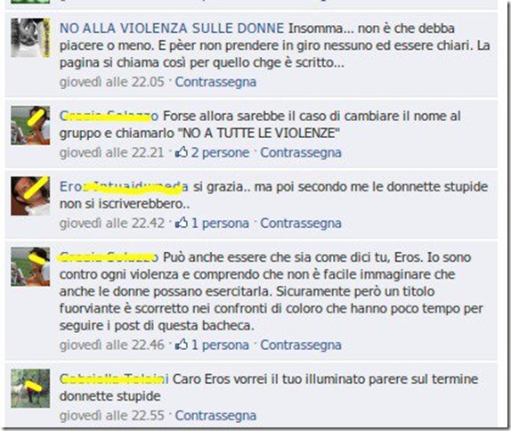Open the 22.46 commenter's profile picture
The width and height of the screenshot is (511, 431).
click(30, 266)
